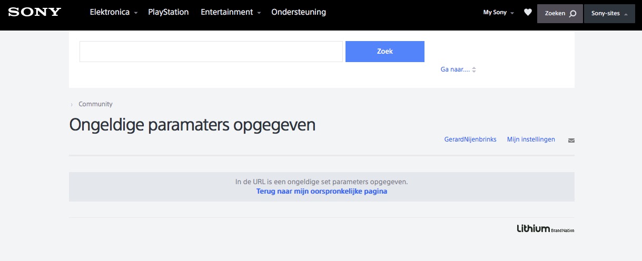The image size is (642, 261).
Task: Open Mijn instellingen
Action: tap(531, 139)
